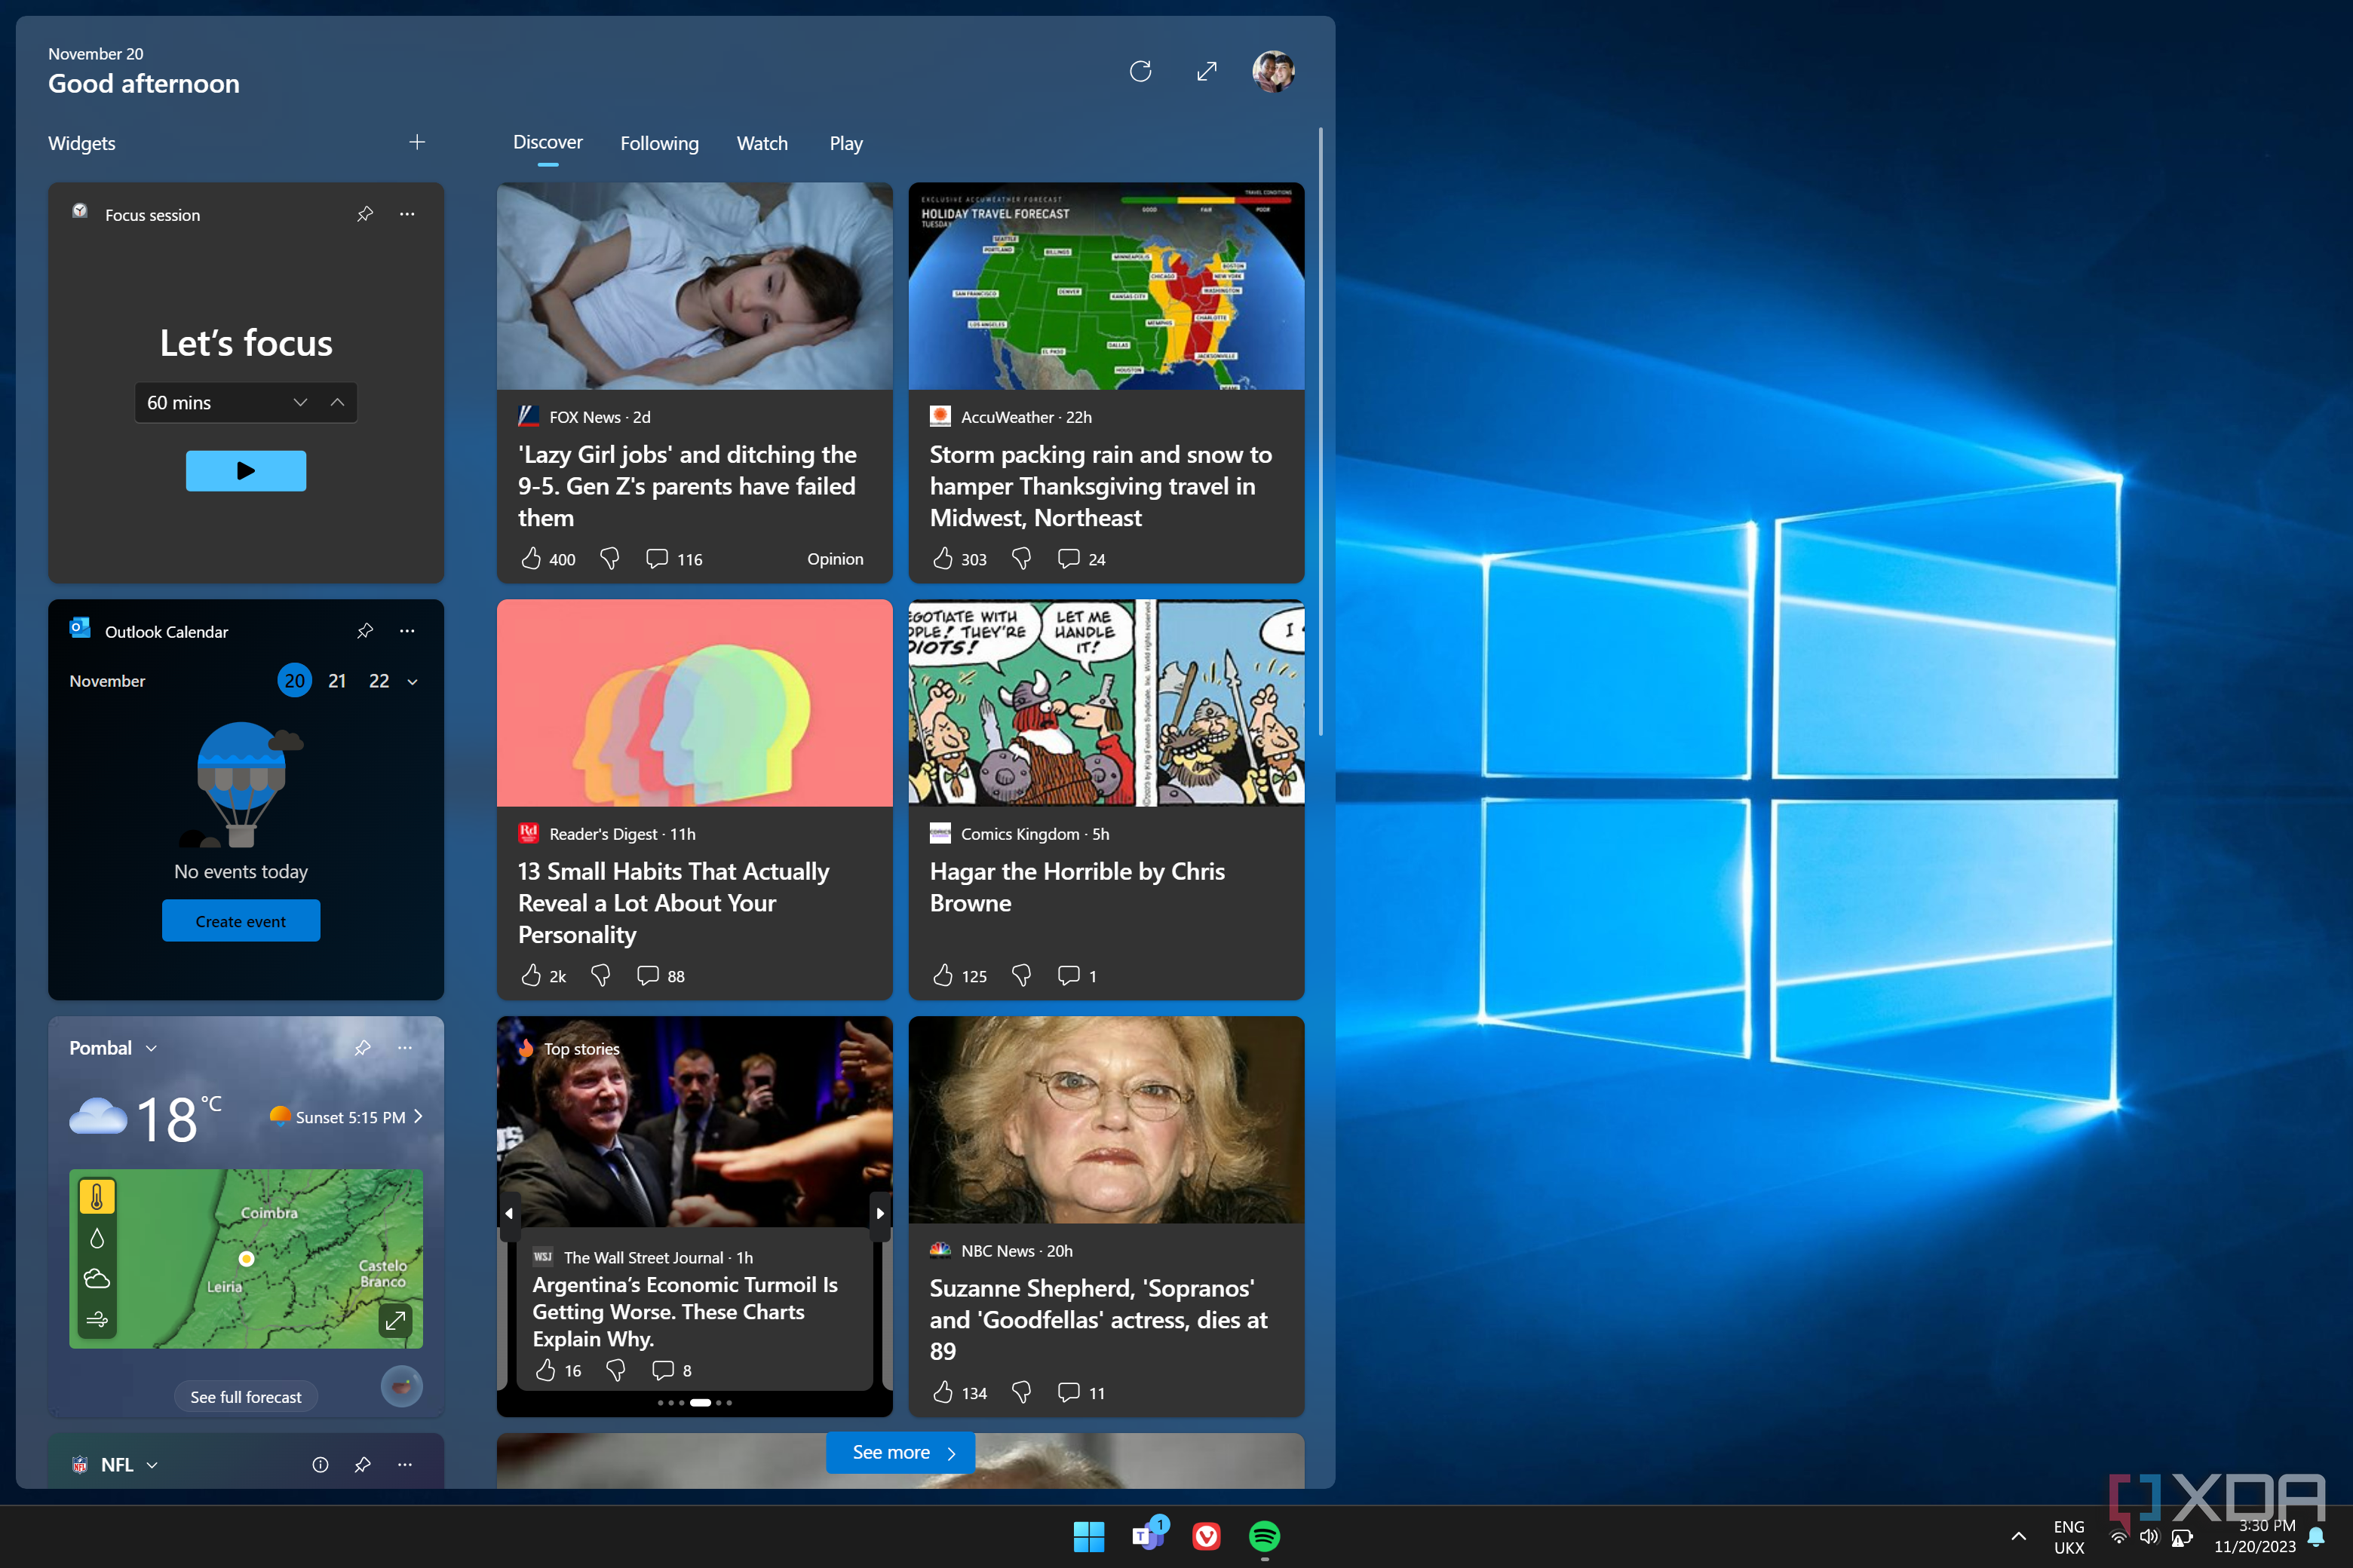
Task: Go to previous top story
Action: [508, 1214]
